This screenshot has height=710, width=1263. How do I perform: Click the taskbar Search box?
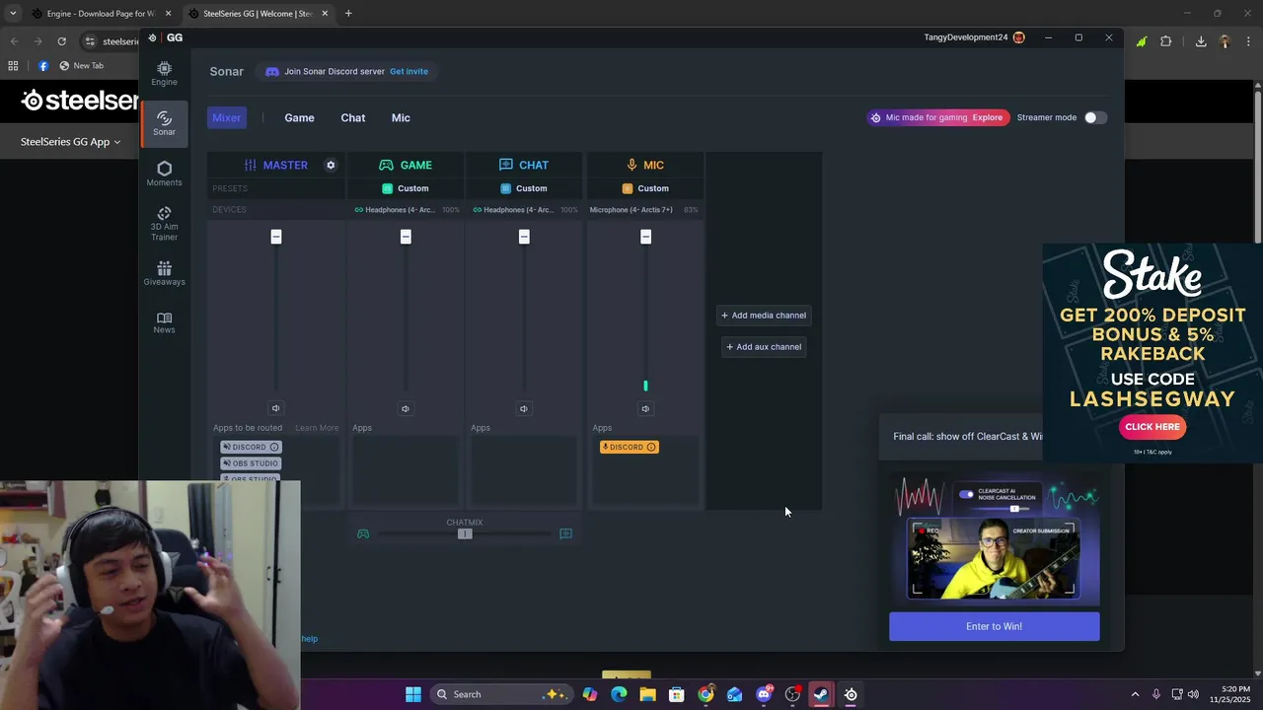click(501, 694)
